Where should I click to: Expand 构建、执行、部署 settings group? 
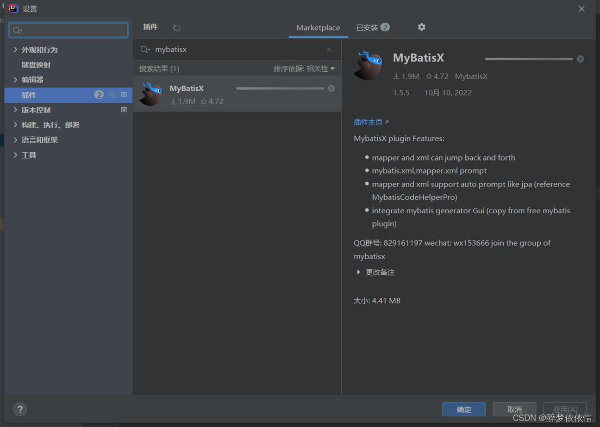[x=15, y=125]
